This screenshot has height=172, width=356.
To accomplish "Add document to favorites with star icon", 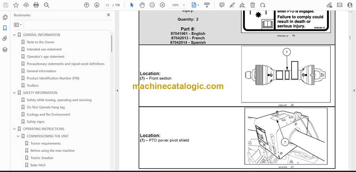I will pyautogui.click(x=16, y=5).
